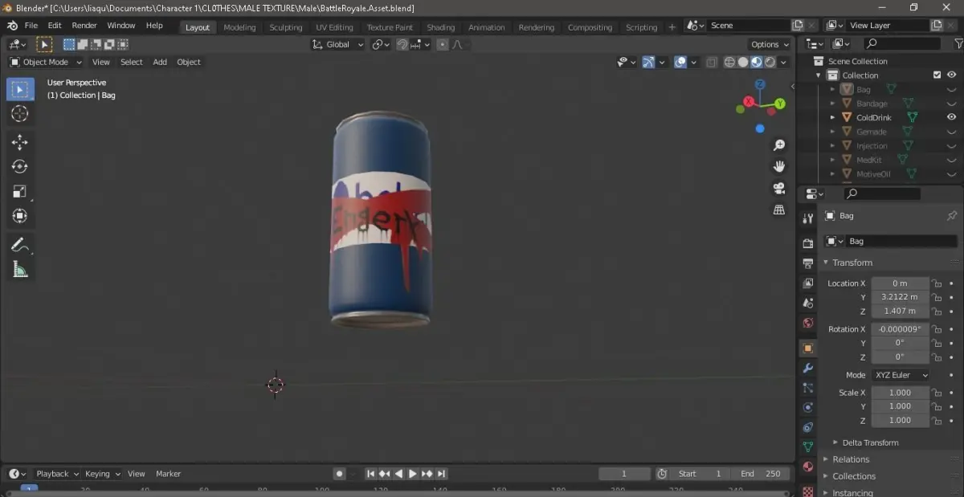964x497 pixels.
Task: Switch perspective/orthographic grid icon
Action: coord(778,210)
